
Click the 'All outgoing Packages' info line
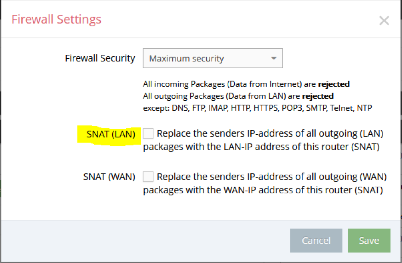(x=238, y=96)
